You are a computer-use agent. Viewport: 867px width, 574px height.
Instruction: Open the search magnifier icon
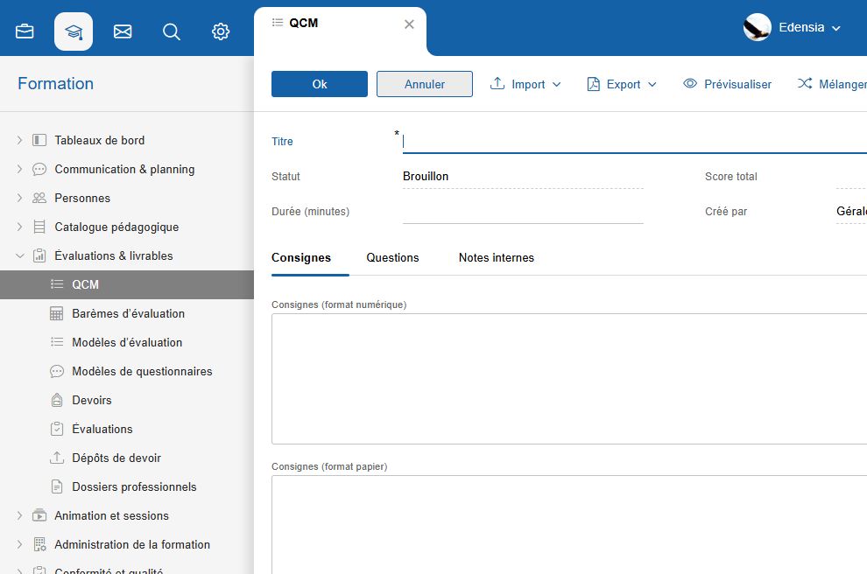point(172,31)
